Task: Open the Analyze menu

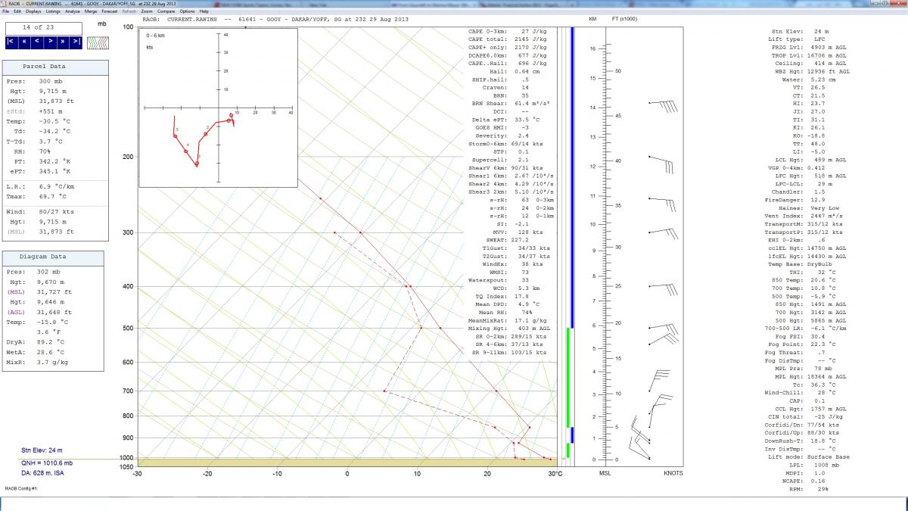Action: (x=73, y=11)
